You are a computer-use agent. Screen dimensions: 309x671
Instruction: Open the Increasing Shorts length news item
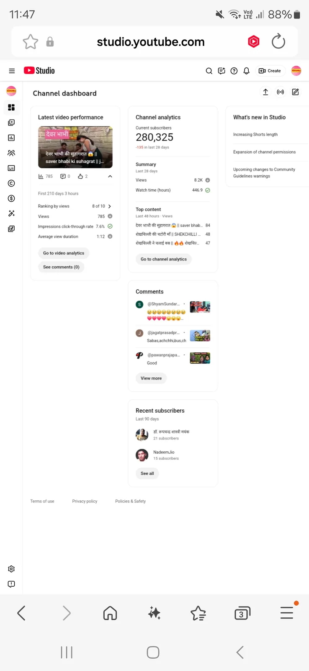click(x=255, y=135)
